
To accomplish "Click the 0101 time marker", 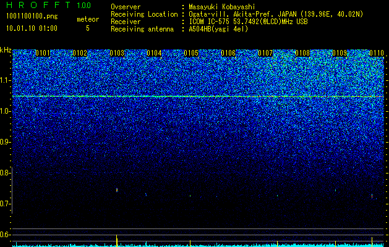I will tap(43, 53).
